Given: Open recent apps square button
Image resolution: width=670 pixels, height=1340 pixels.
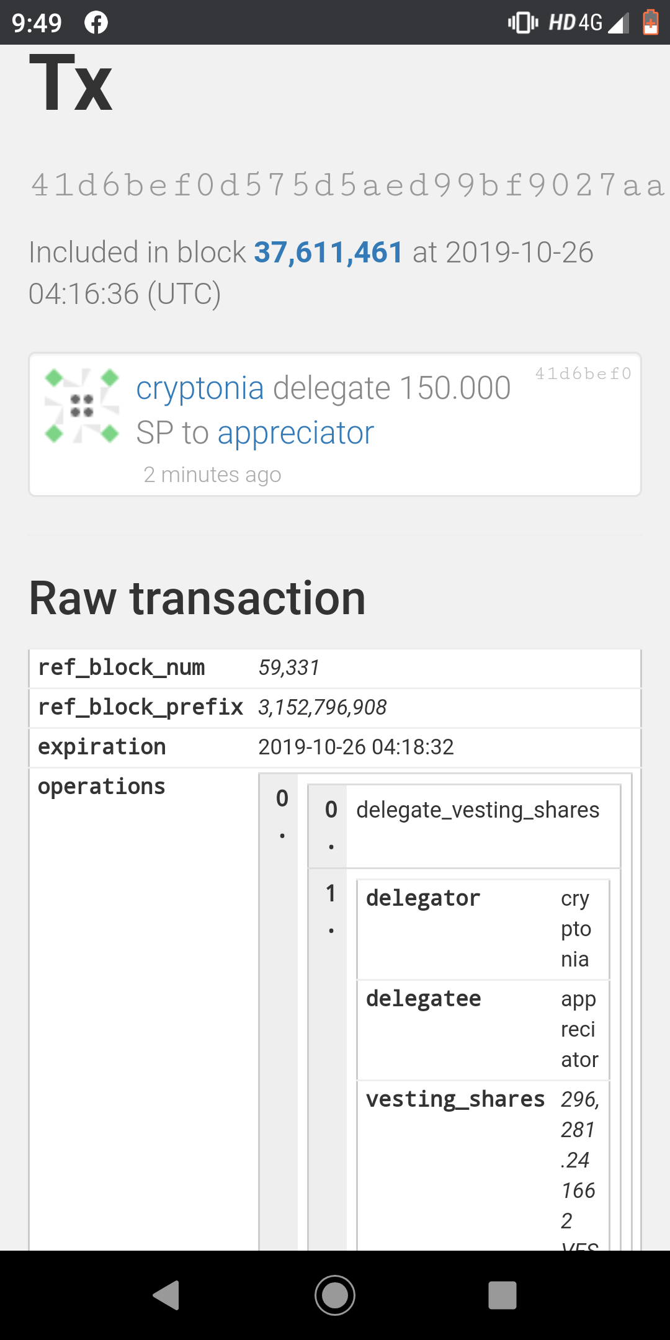Looking at the screenshot, I should (502, 1295).
